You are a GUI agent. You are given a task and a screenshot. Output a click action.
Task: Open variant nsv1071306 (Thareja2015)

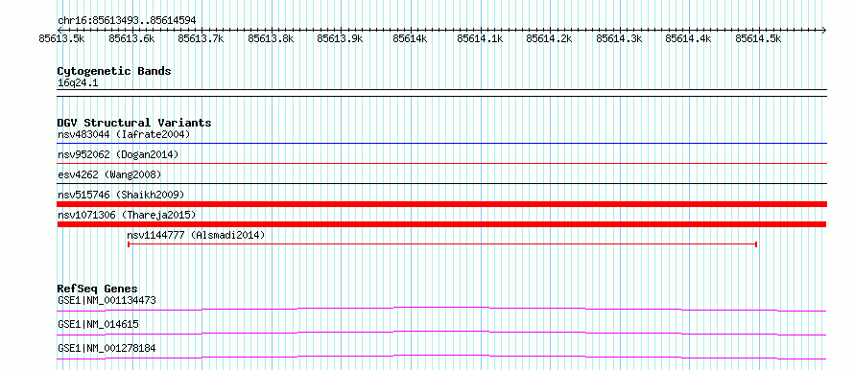tap(127, 215)
